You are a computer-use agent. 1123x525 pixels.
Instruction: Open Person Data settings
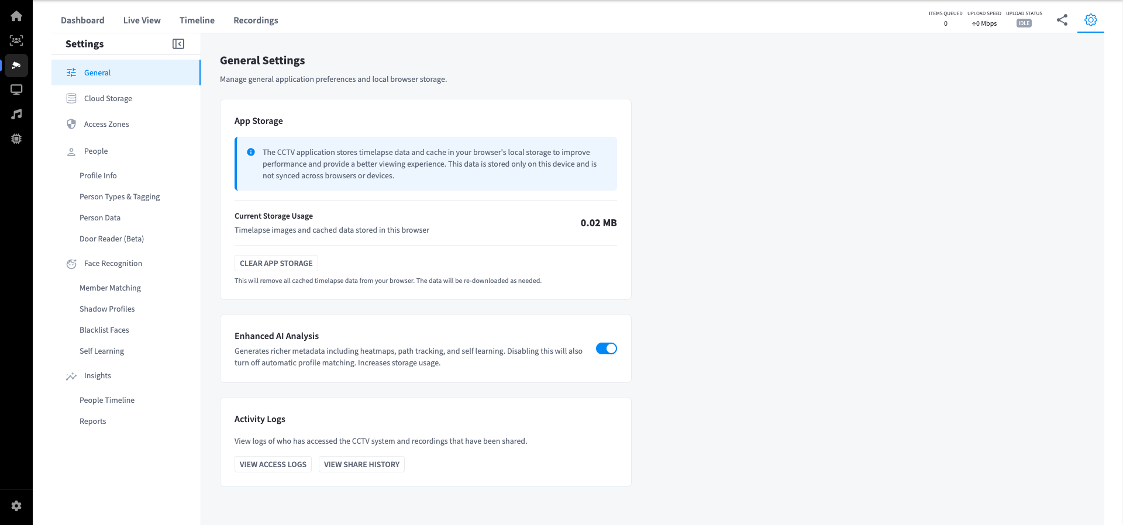100,217
